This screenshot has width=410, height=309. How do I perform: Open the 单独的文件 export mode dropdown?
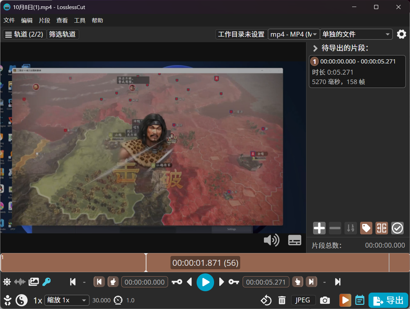click(356, 34)
